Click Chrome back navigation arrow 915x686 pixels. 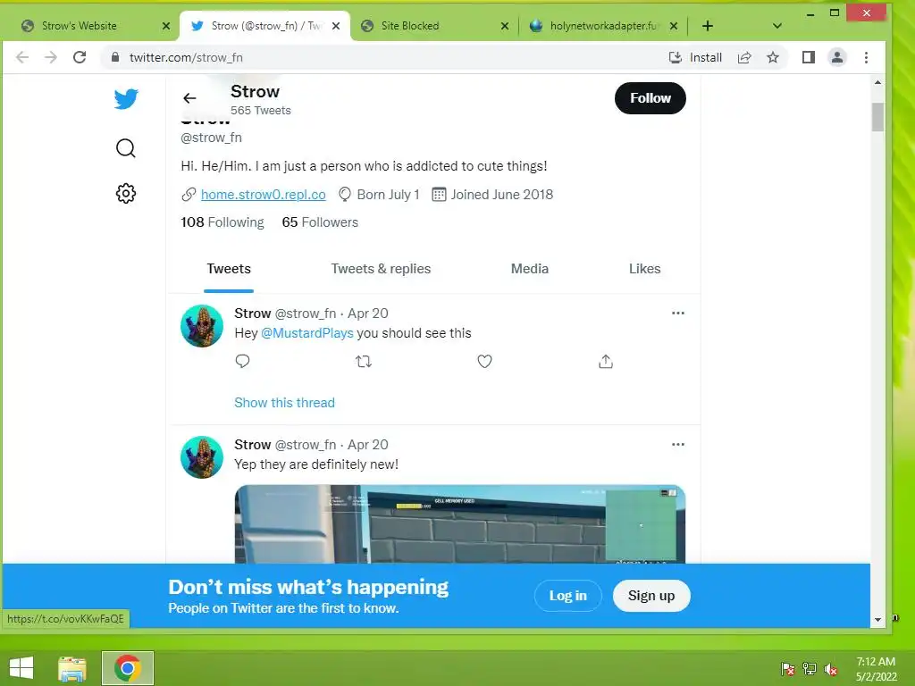coord(22,57)
